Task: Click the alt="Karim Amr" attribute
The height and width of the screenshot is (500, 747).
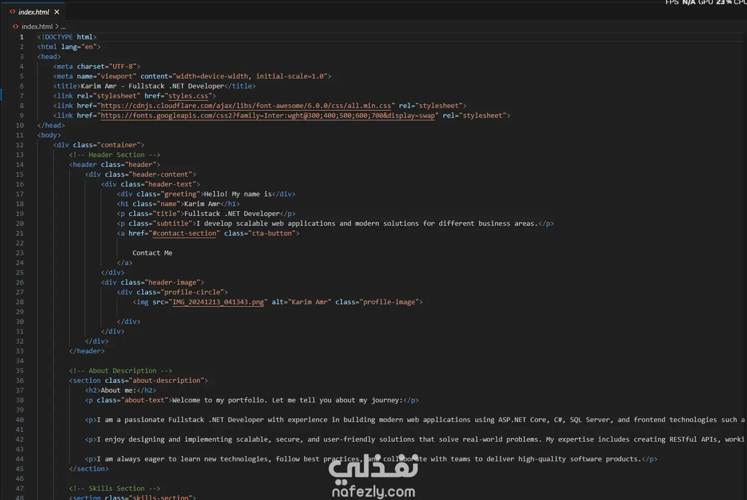Action: pyautogui.click(x=302, y=302)
